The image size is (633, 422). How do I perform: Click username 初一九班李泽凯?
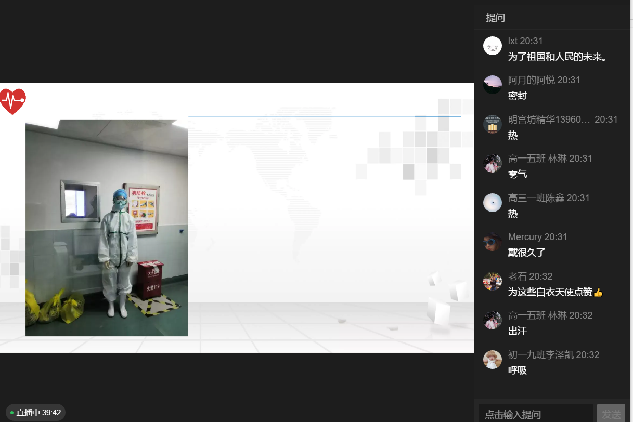click(540, 355)
